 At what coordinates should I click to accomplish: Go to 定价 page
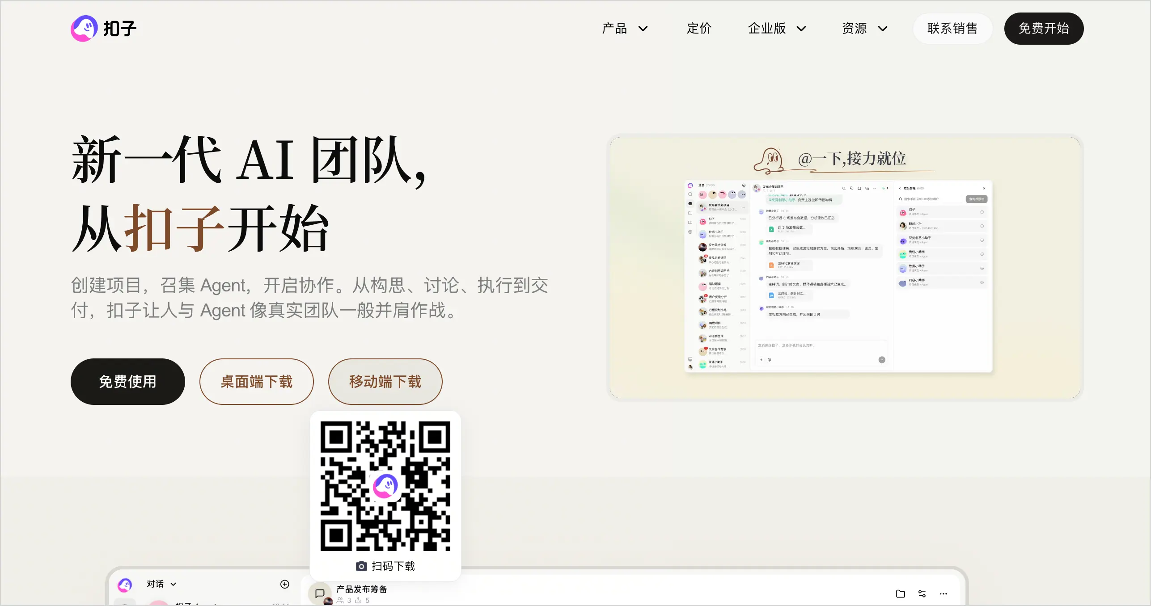699,29
